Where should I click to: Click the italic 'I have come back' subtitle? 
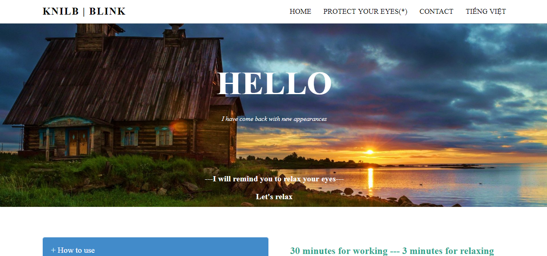pyautogui.click(x=274, y=119)
